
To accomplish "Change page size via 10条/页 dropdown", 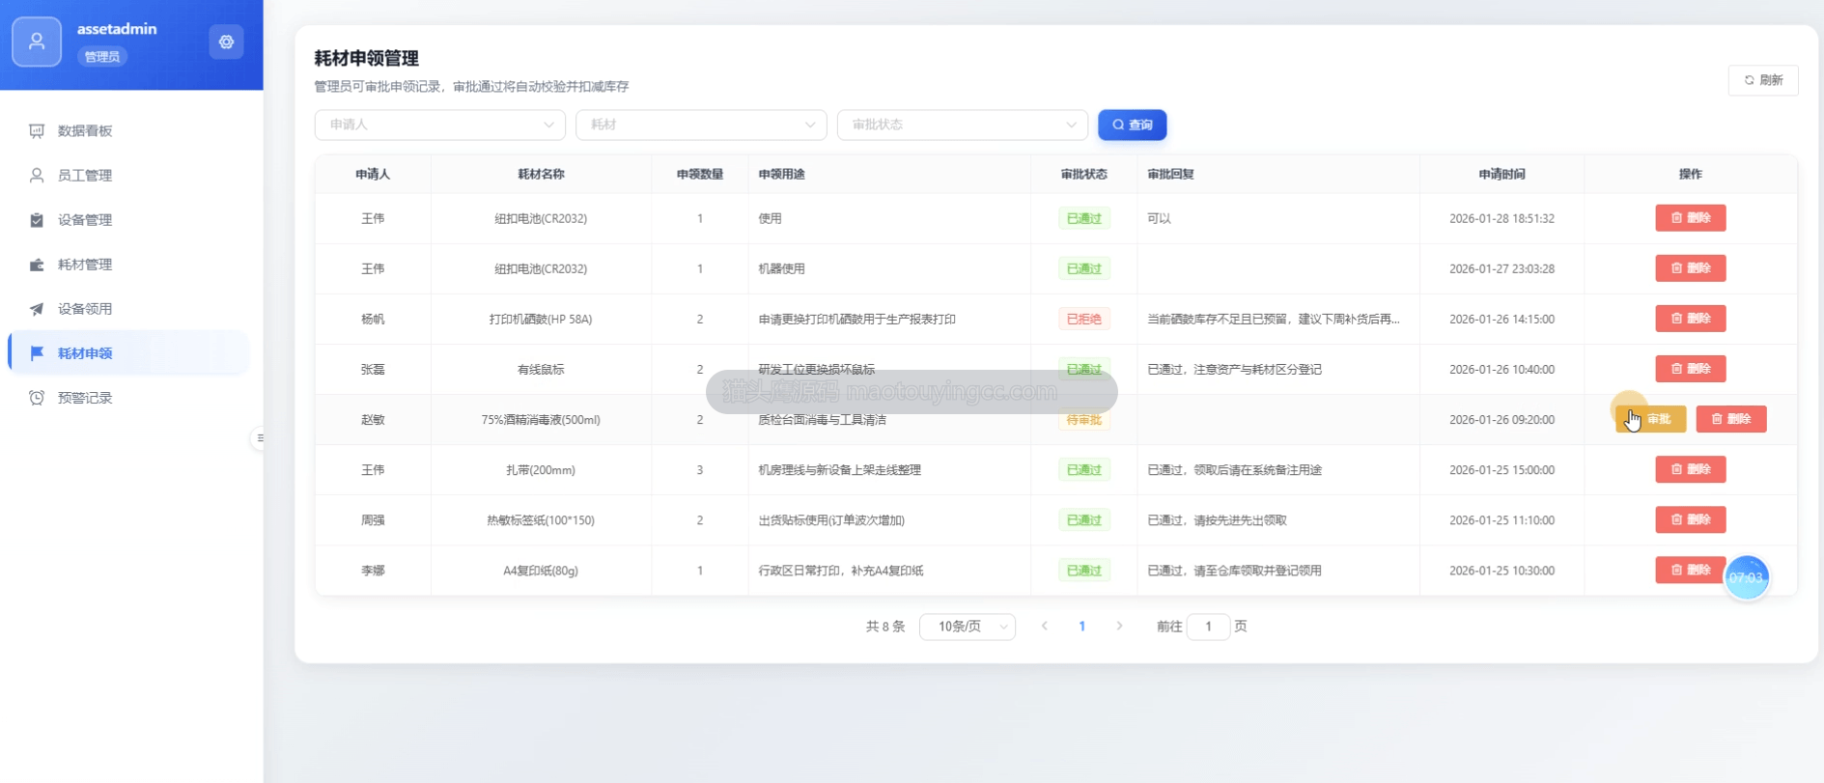I will (x=968, y=627).
